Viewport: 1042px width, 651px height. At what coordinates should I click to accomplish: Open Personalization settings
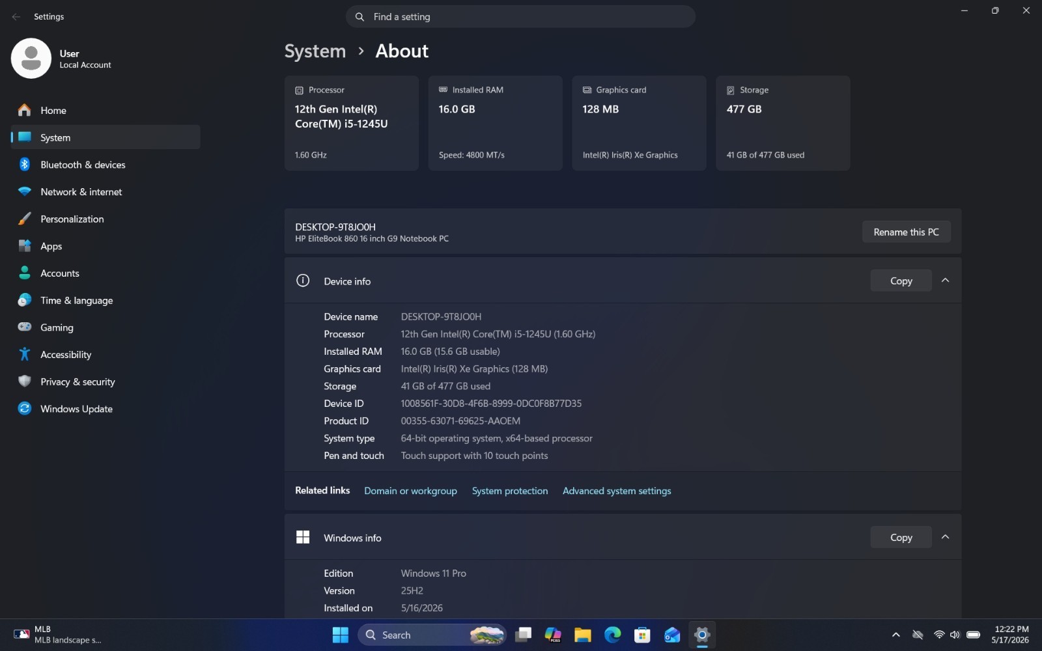pos(106,219)
